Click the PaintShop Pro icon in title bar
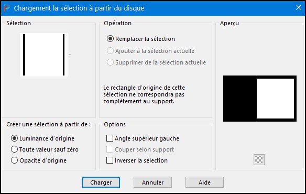 point(7,8)
